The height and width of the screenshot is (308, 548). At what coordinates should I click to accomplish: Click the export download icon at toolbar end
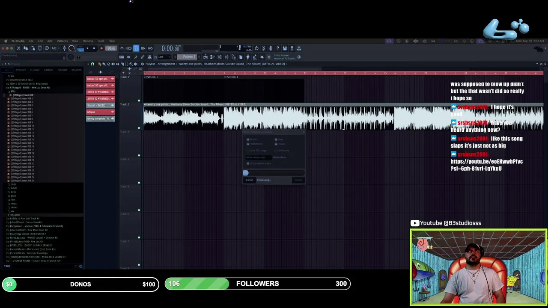298,48
